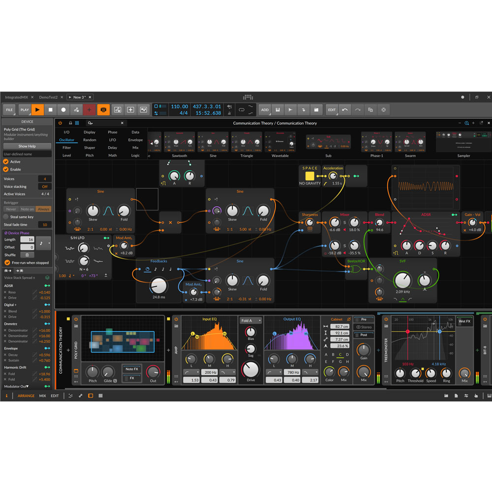Switch to the DemoTest2 project tab
Image resolution: width=492 pixels, height=492 pixels.
coord(48,97)
